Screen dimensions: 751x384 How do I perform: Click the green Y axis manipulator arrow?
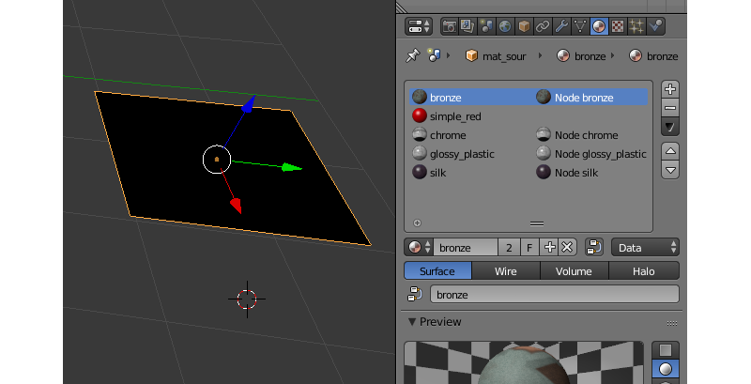tap(292, 167)
